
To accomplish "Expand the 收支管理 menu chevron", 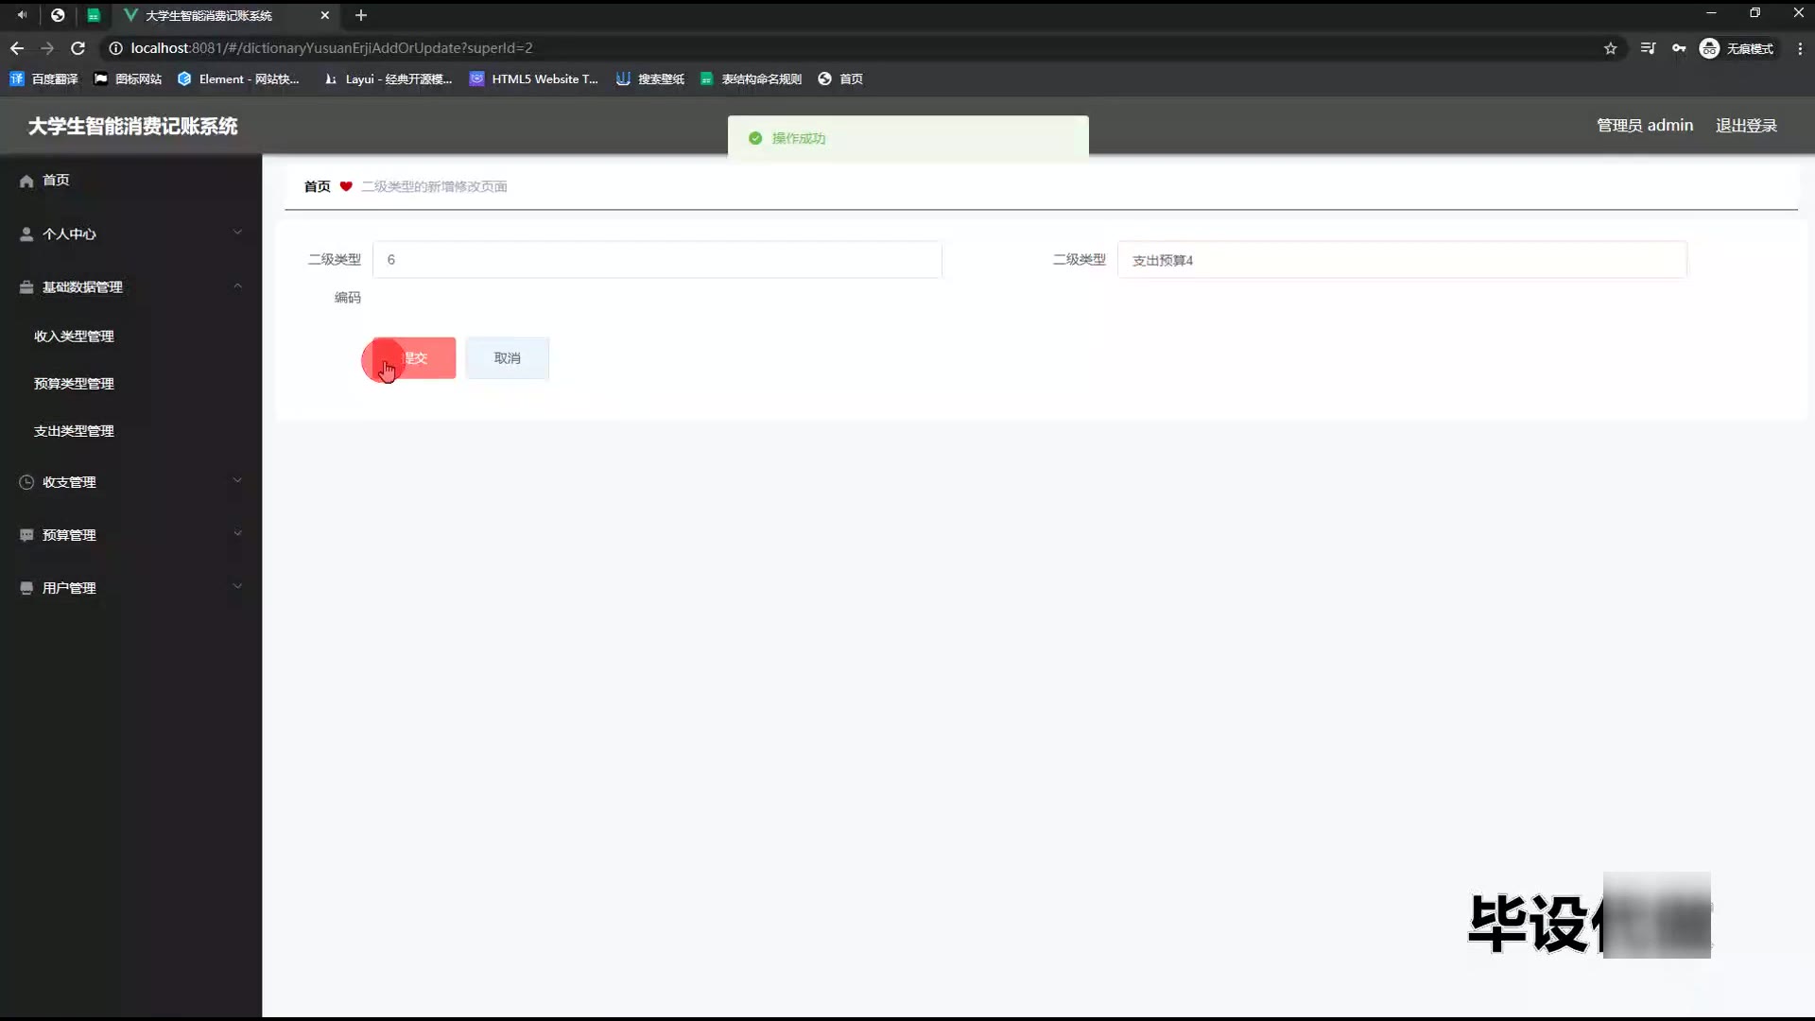I will pos(237,480).
